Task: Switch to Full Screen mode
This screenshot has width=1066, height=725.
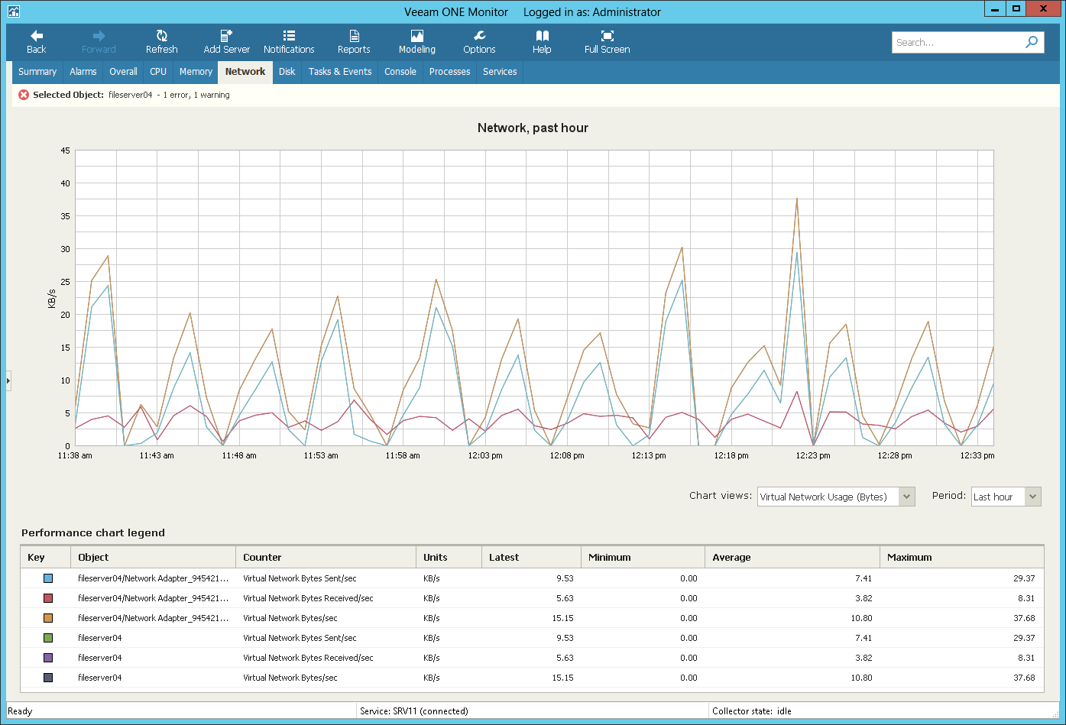Action: click(x=607, y=42)
